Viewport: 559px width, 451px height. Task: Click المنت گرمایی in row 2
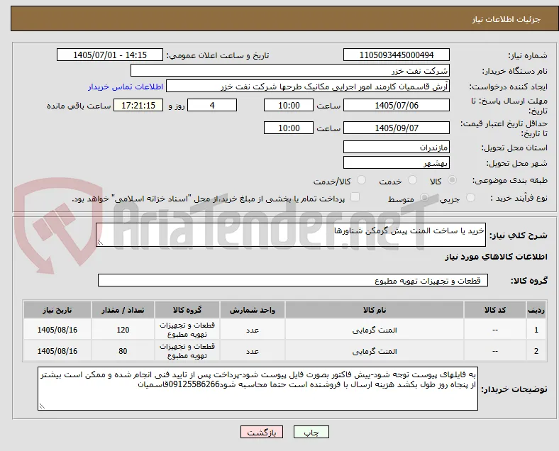(375, 351)
